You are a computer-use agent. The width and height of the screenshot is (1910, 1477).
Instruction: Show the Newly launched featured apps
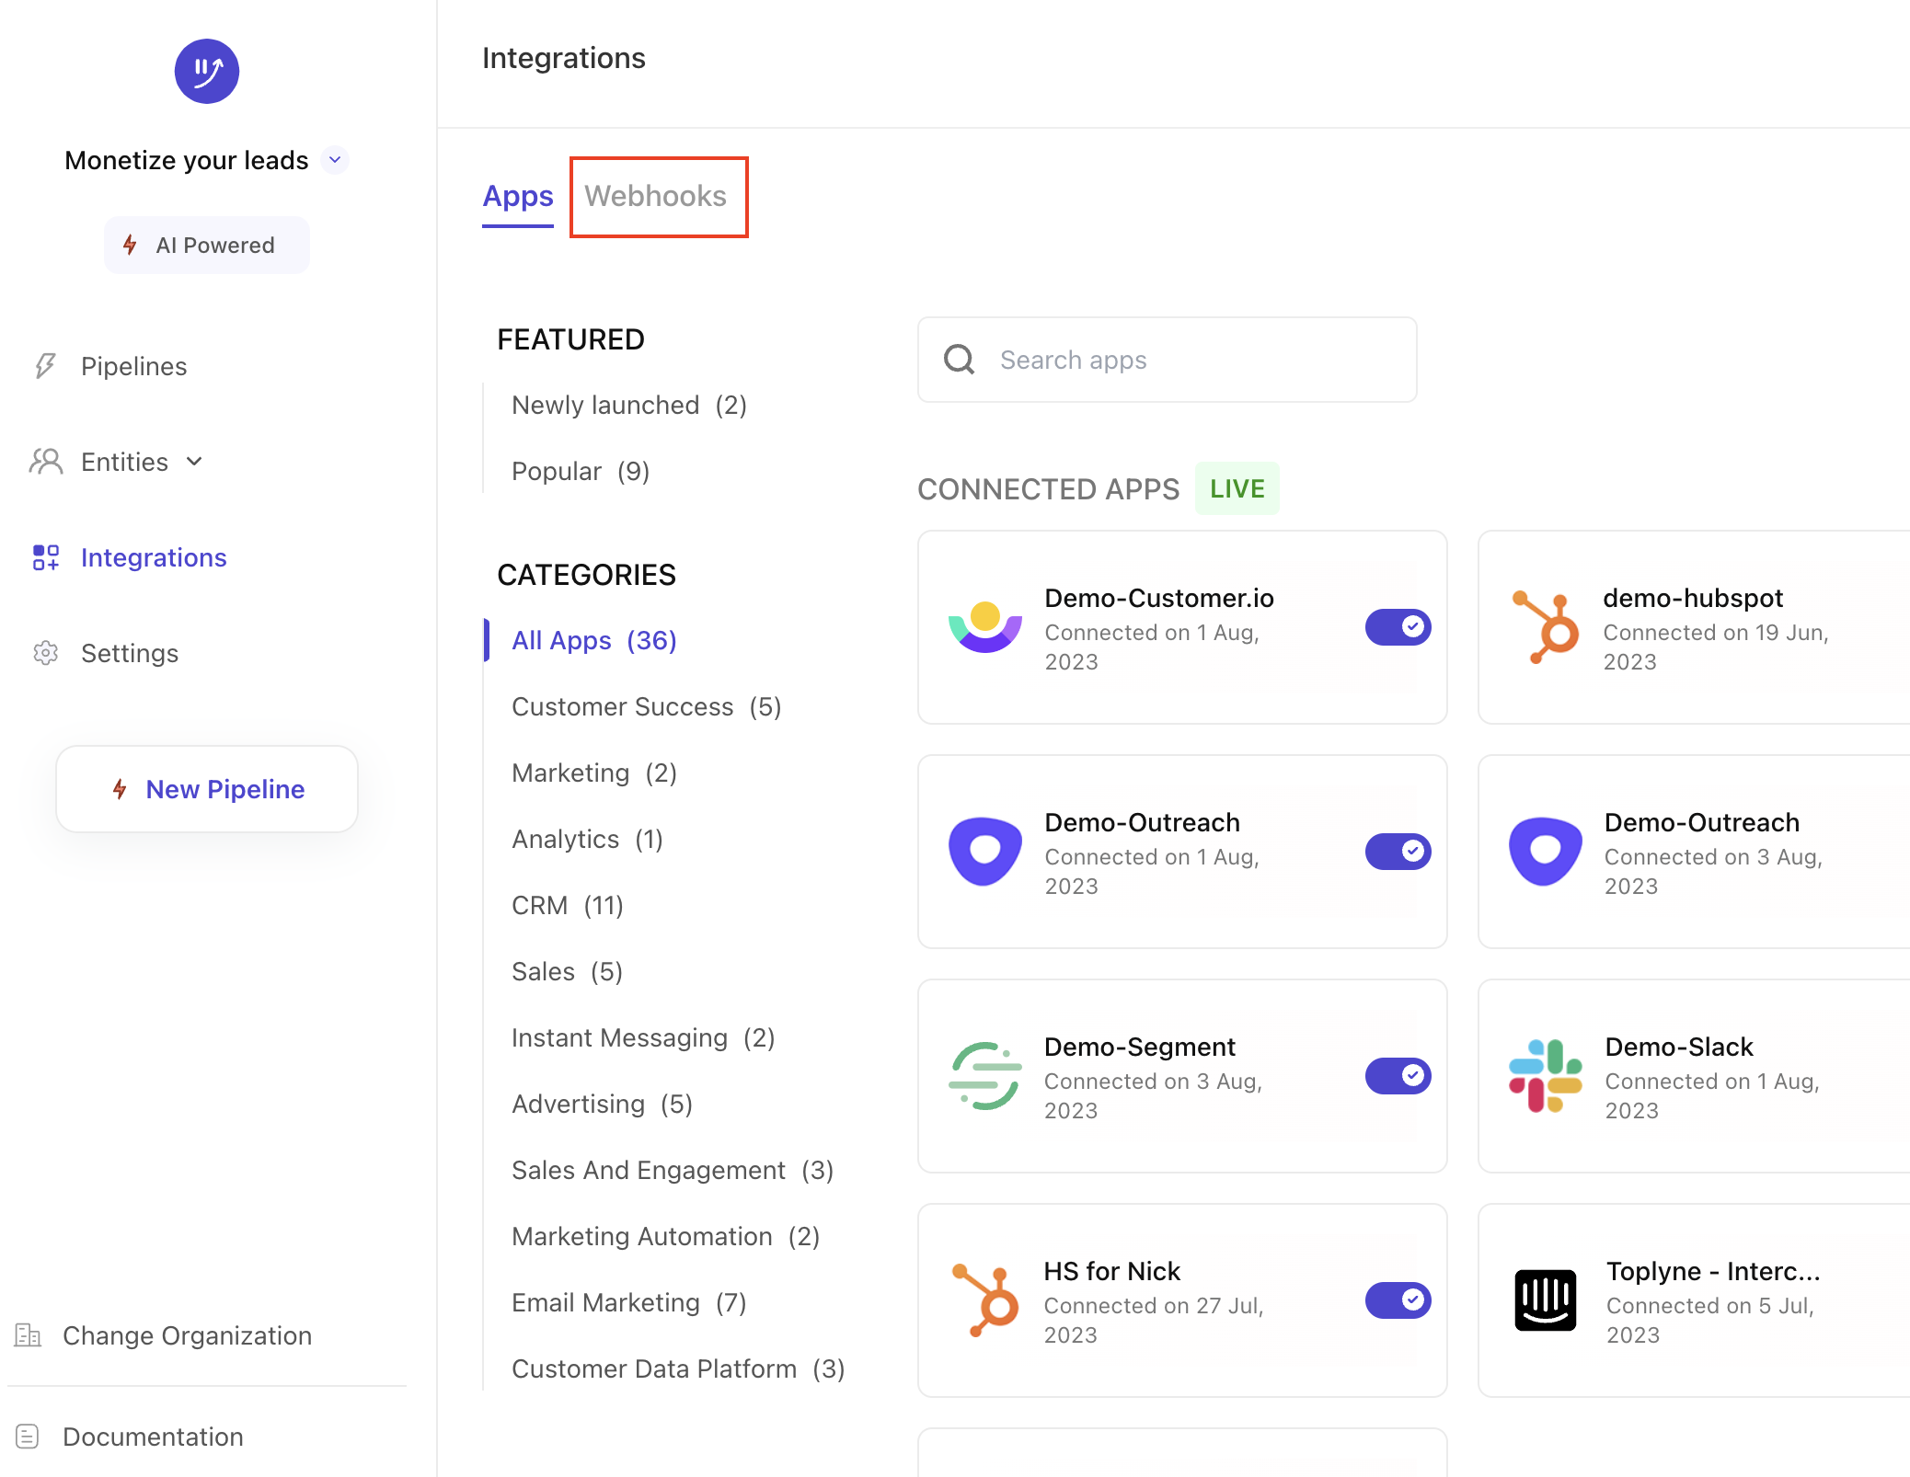pos(629,405)
